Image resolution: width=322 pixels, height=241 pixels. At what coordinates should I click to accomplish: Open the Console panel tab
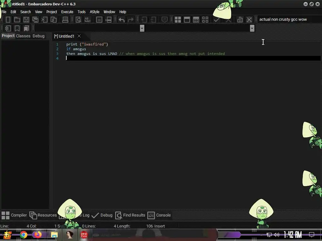pos(159,215)
